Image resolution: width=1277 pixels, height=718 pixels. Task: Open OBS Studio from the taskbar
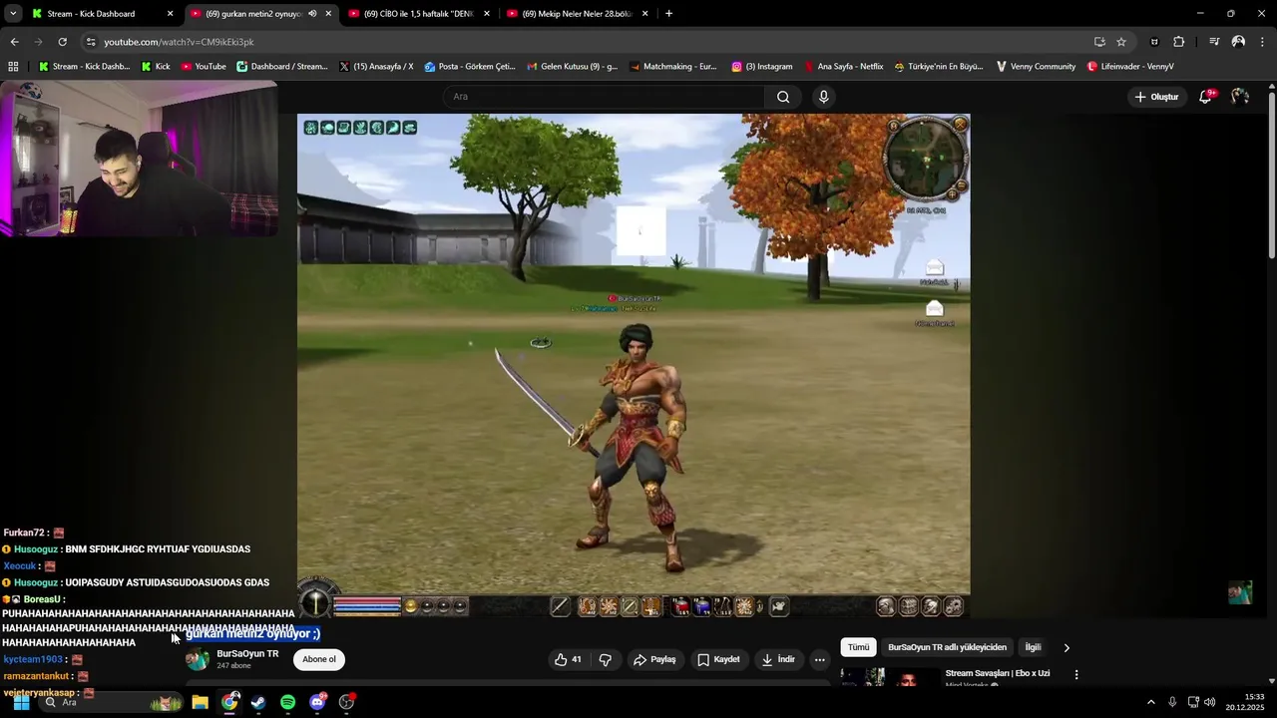click(346, 702)
